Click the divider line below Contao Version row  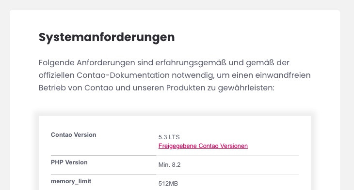tap(175, 155)
